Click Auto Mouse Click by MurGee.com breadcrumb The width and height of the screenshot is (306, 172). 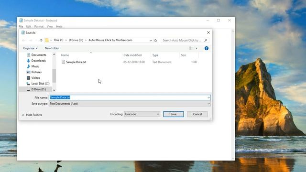pyautogui.click(x=110, y=40)
